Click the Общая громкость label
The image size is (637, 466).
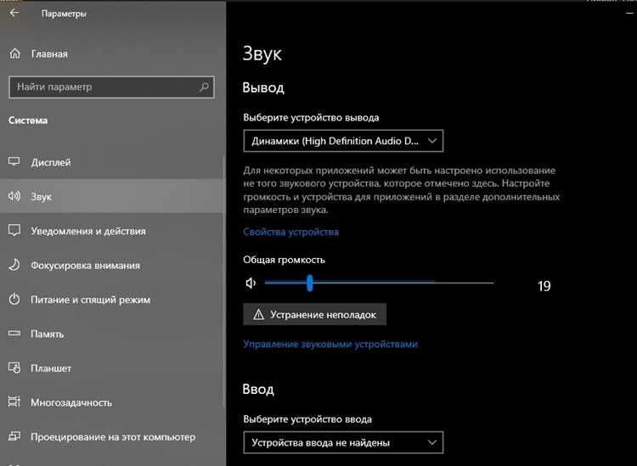(284, 260)
